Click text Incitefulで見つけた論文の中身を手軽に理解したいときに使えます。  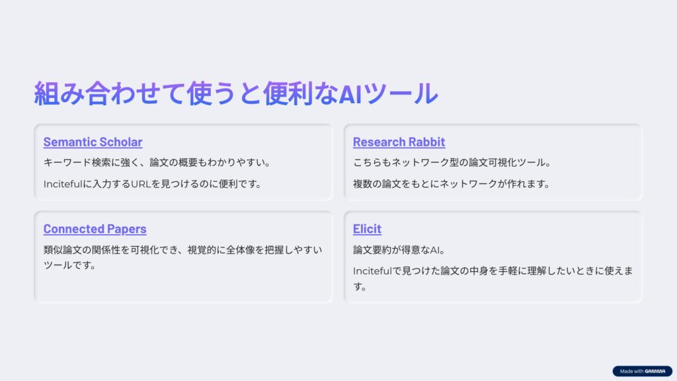pyautogui.click(x=493, y=278)
